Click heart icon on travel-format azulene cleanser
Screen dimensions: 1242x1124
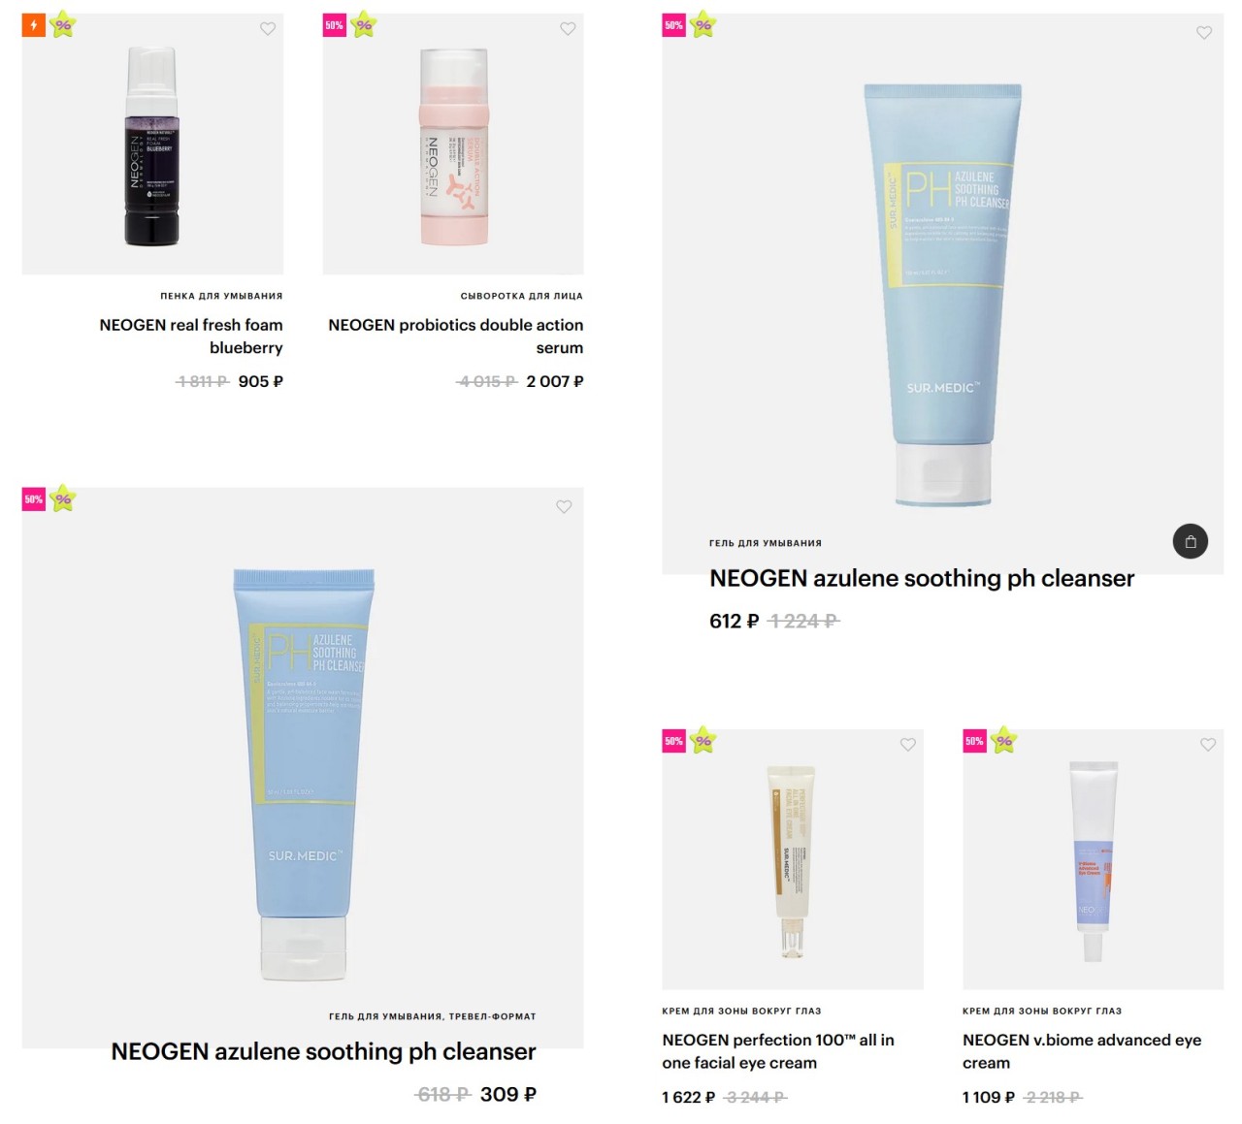coord(564,506)
